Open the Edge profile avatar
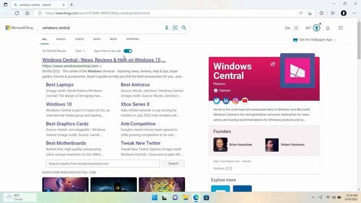 [344, 13]
